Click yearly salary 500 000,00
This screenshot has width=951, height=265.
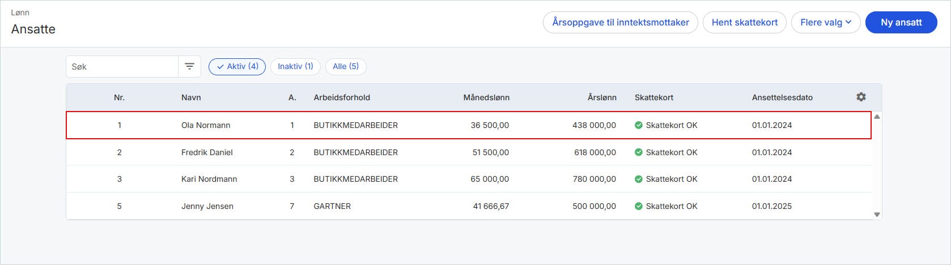(594, 206)
